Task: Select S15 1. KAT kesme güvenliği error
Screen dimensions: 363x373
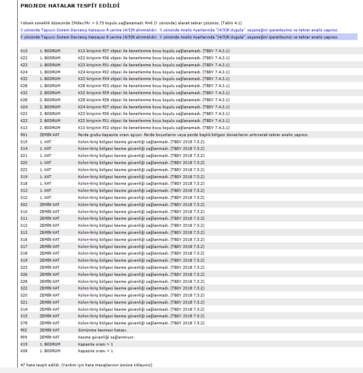Action: [141, 142]
